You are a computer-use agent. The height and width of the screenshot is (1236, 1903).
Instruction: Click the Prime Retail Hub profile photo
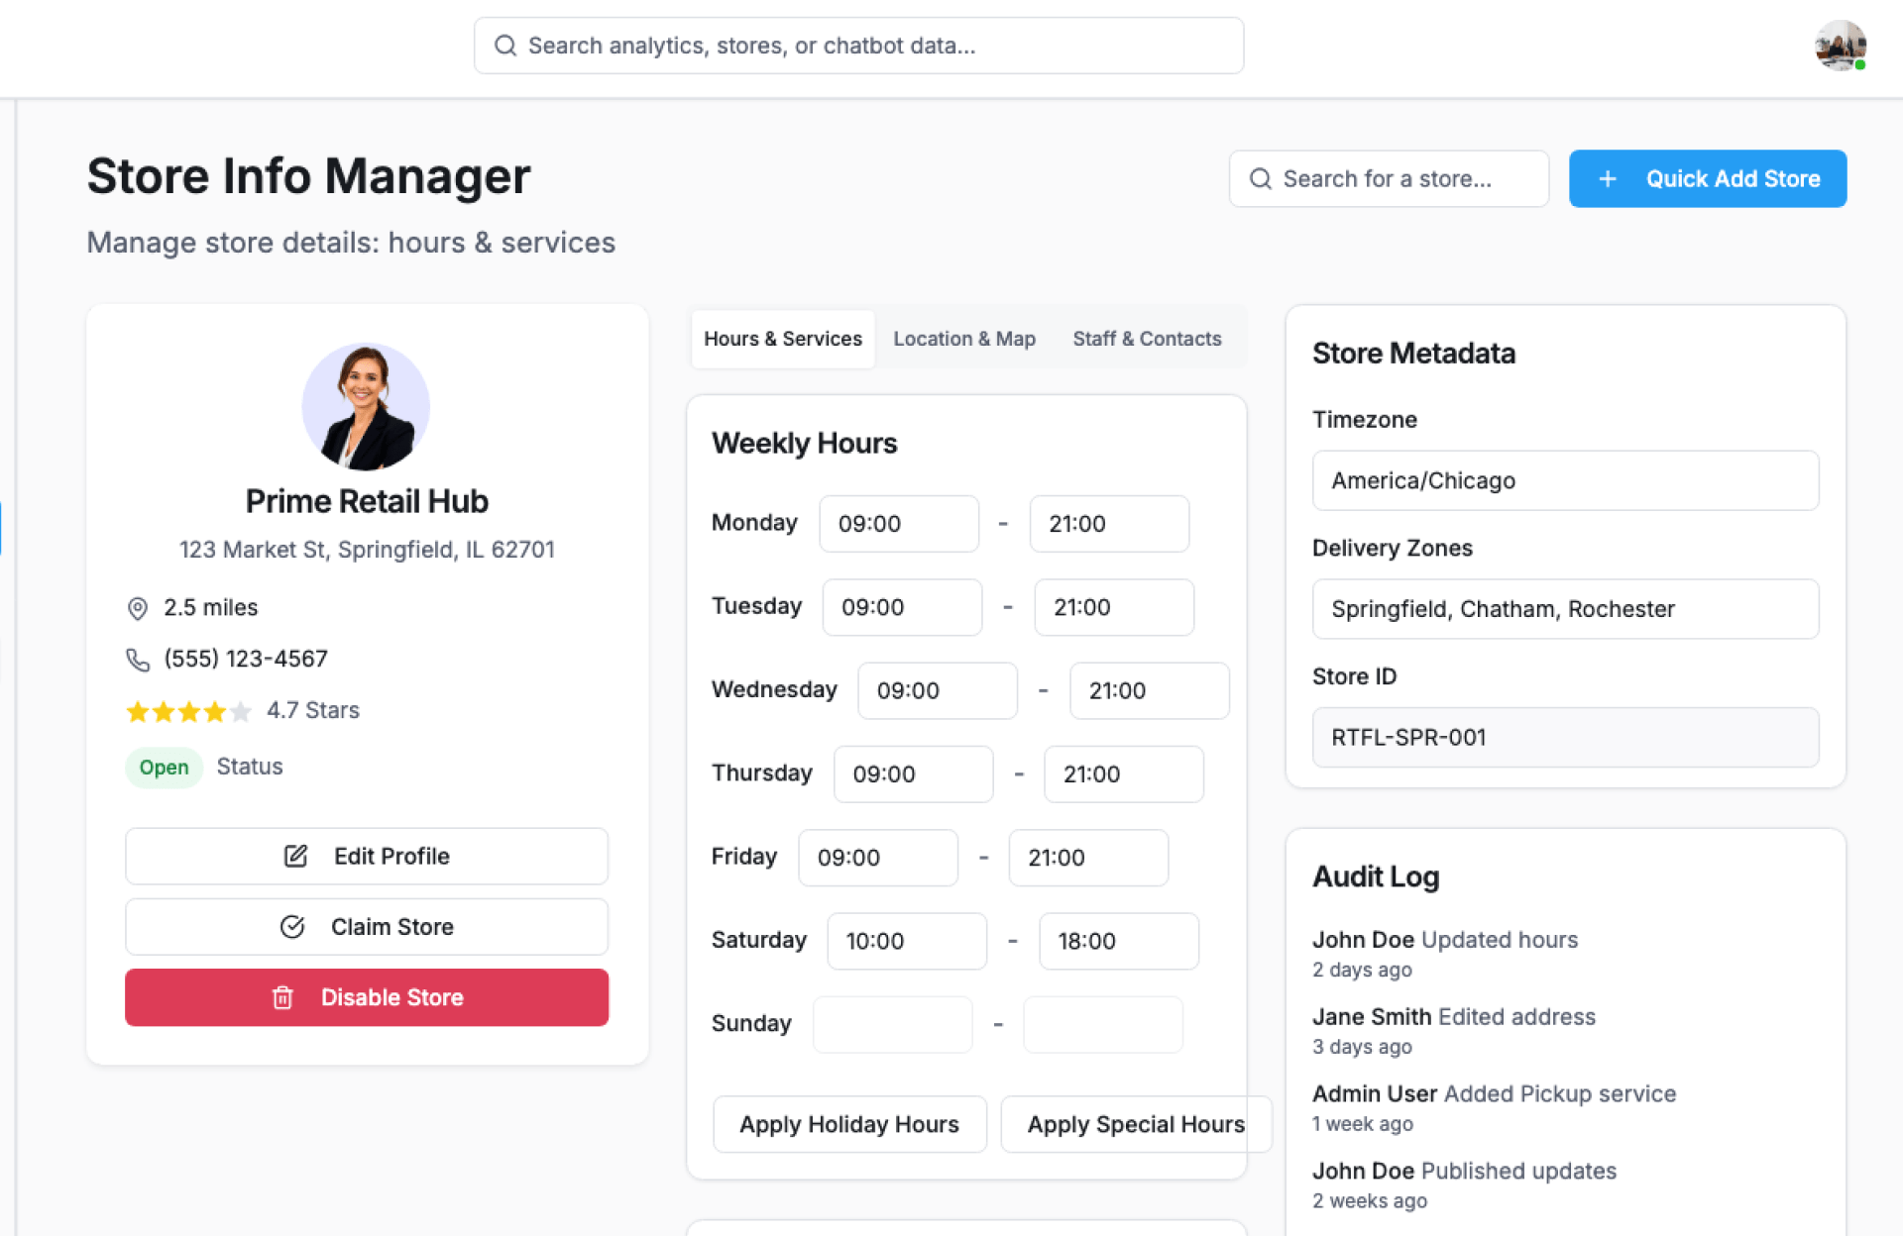[366, 407]
